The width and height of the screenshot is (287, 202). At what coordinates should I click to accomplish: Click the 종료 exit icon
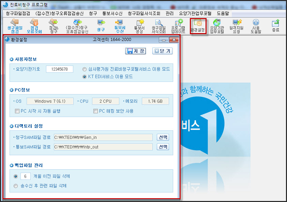click(275, 26)
